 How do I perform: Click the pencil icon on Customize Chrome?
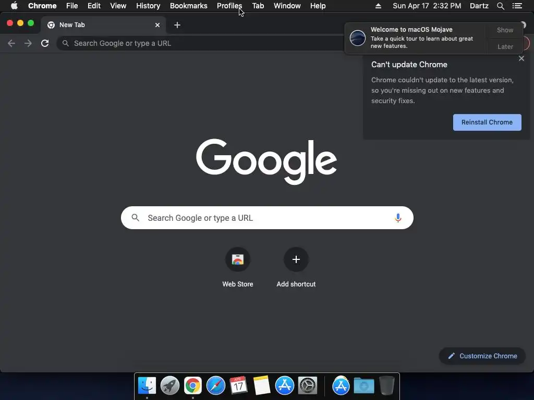451,356
